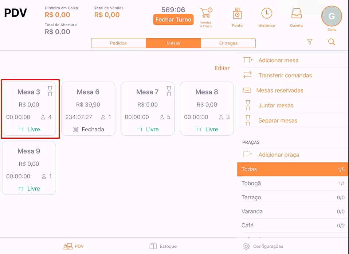Click Separar mesas label
Image resolution: width=349 pixels, height=254 pixels.
(x=278, y=121)
